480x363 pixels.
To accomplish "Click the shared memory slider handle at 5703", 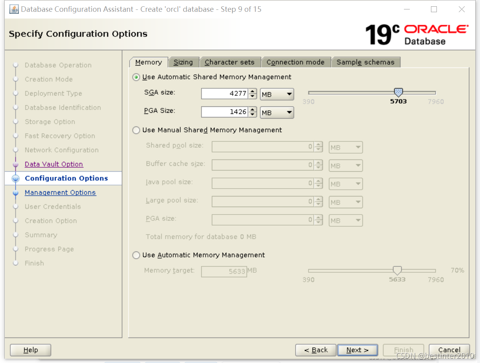I will pyautogui.click(x=398, y=92).
